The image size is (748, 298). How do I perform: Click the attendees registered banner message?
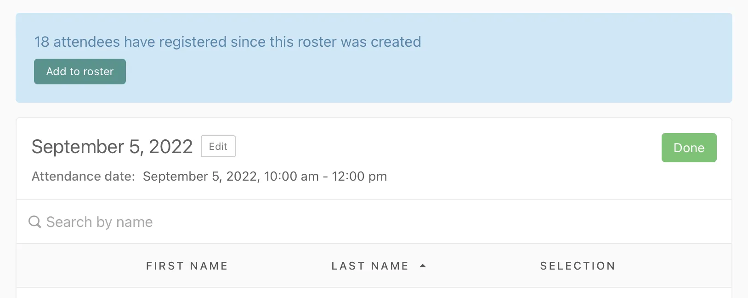[x=227, y=42]
